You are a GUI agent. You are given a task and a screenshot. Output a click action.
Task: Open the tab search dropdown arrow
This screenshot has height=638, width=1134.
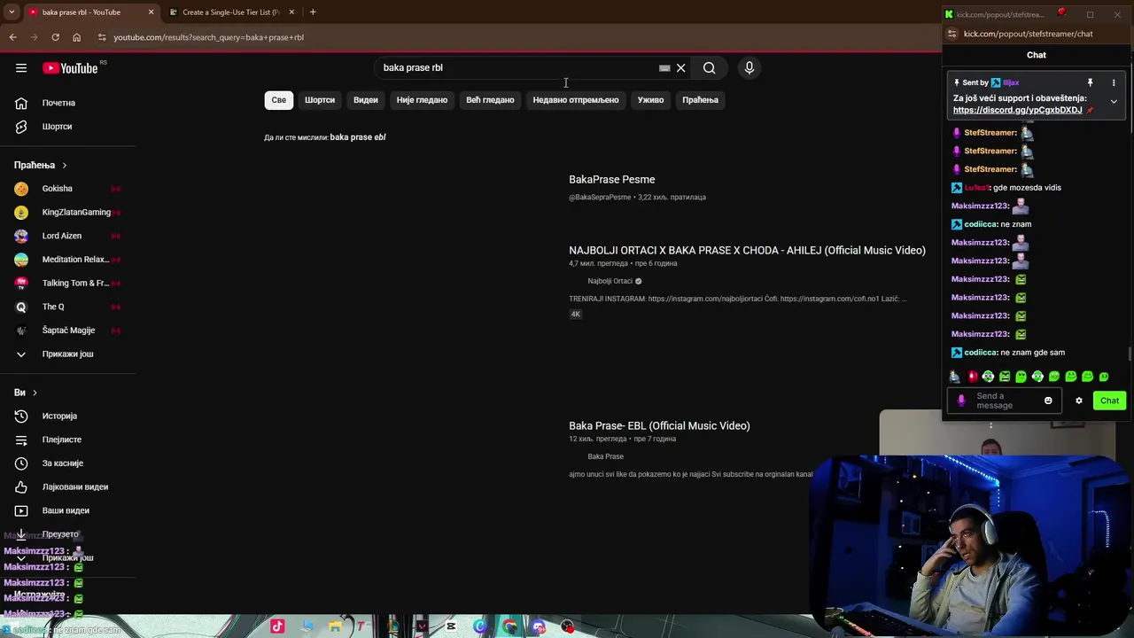pos(12,12)
